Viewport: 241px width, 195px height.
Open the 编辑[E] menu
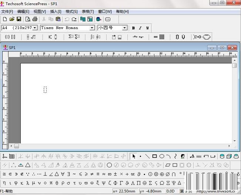coord(23,12)
